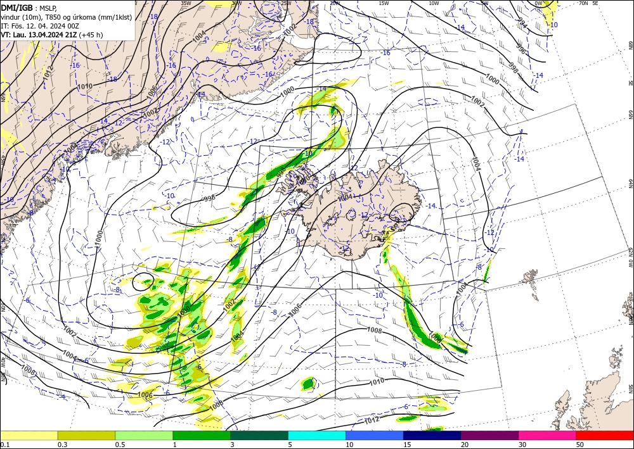
Task: Click the olive 0.3–0.5 legend color segment
Action: [86, 435]
